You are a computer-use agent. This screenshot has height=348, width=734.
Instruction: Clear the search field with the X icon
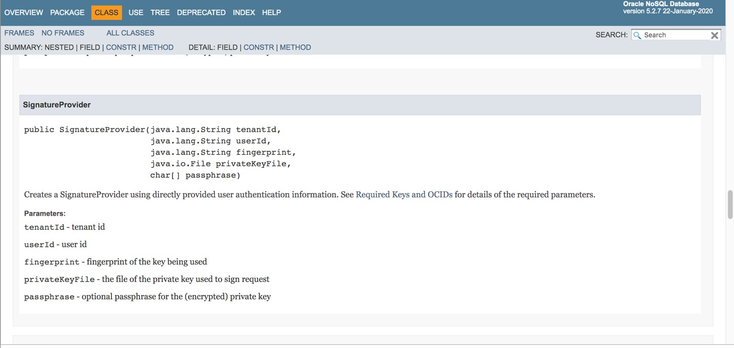pos(714,35)
